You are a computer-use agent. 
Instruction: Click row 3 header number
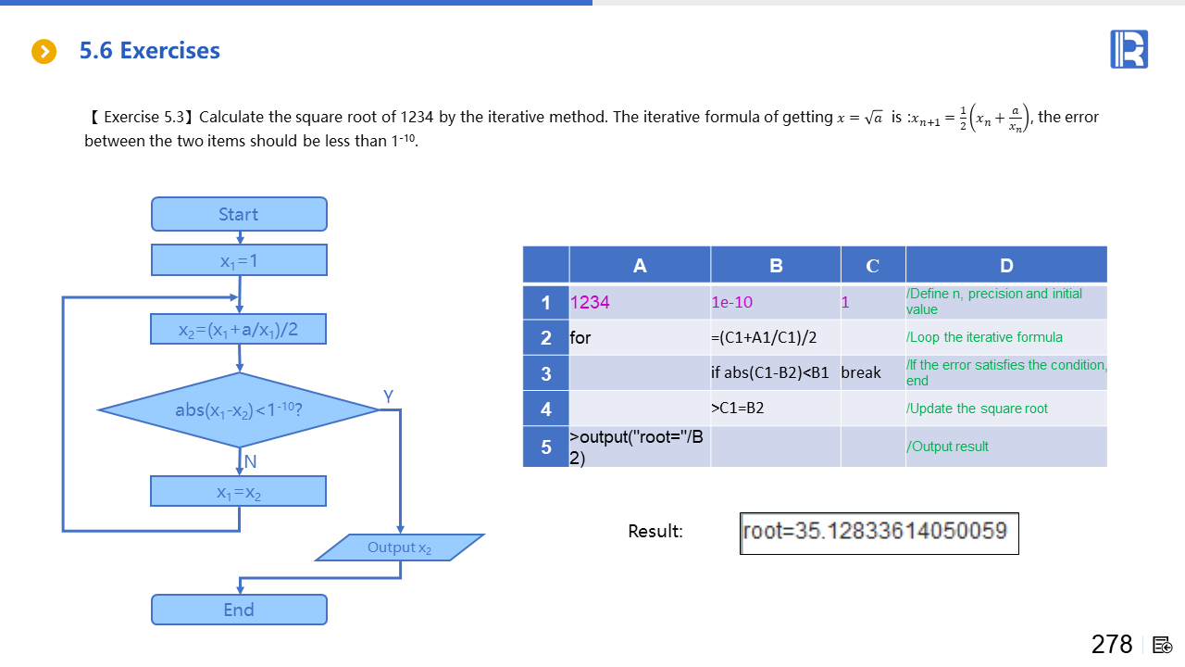click(x=546, y=373)
